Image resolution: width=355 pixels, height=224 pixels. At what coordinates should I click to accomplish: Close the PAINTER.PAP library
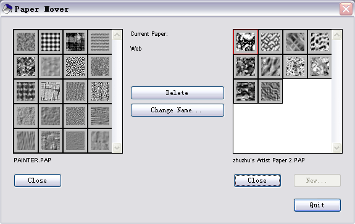[38, 181]
